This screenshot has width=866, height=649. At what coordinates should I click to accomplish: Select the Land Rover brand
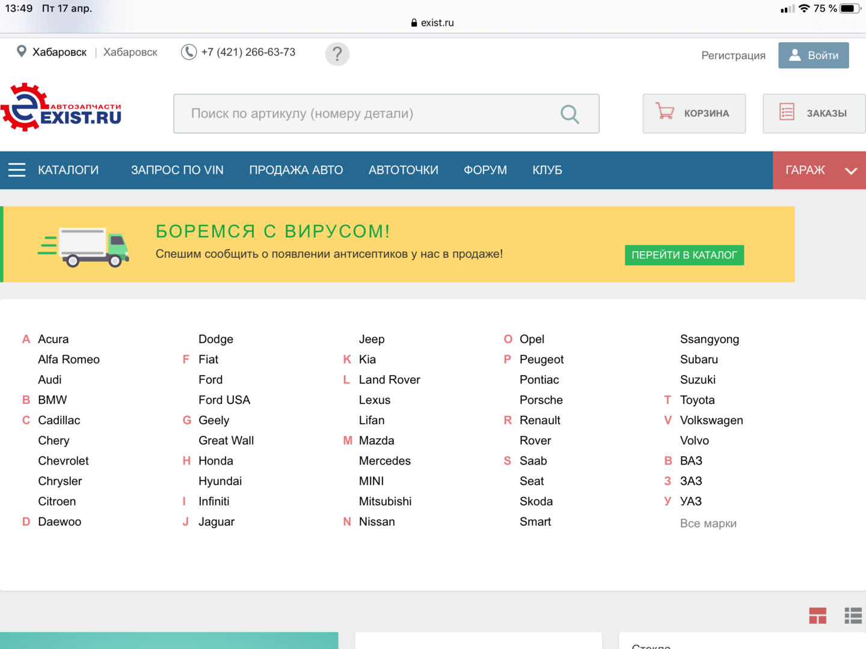point(390,380)
